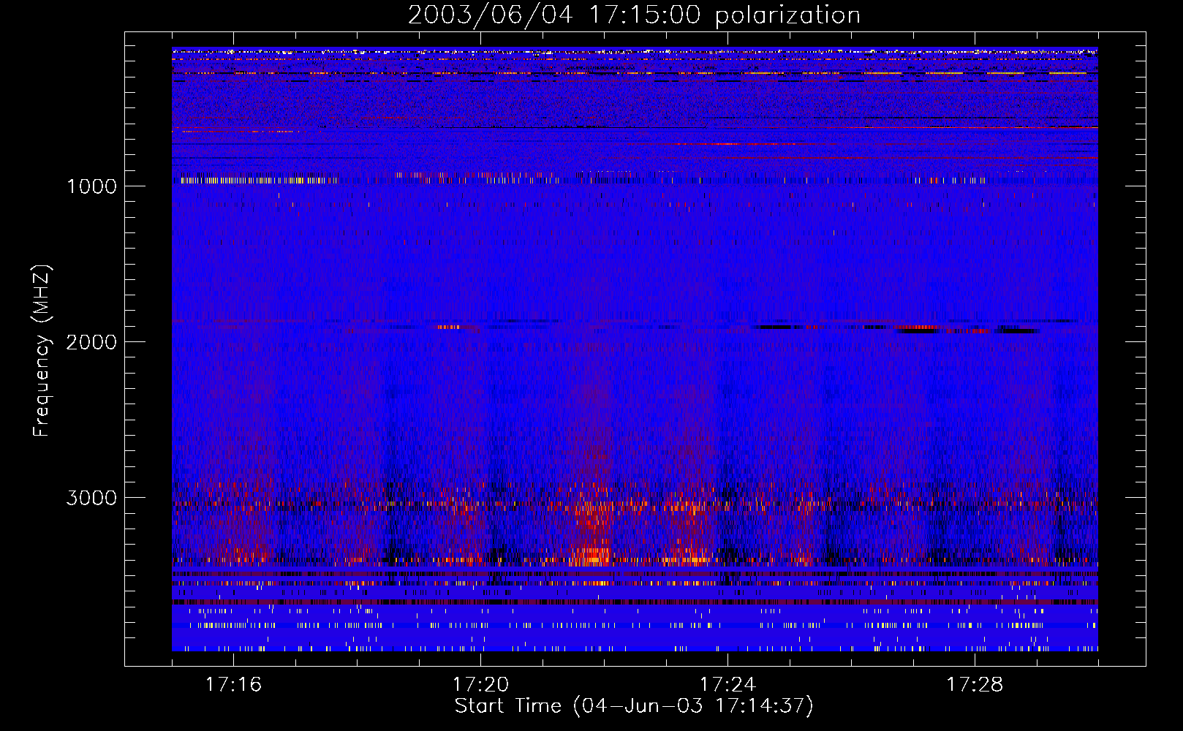
Task: Click the 3000 frequency tick label
Action: point(91,498)
